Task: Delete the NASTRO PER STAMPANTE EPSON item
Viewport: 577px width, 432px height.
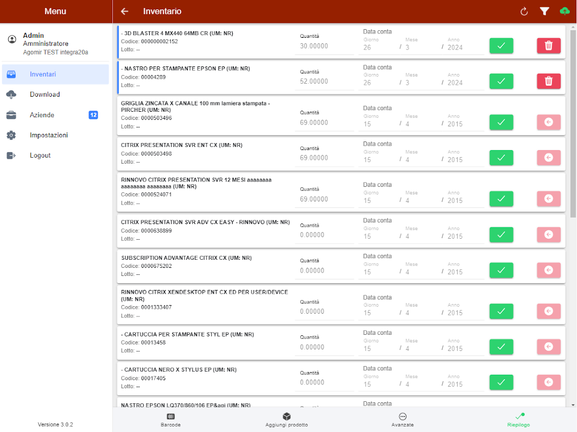Action: point(548,81)
